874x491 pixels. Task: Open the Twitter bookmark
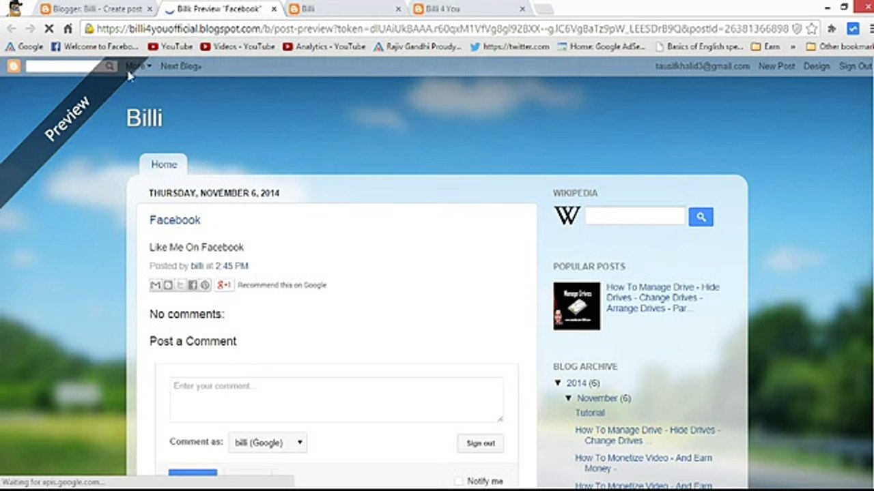coord(509,46)
